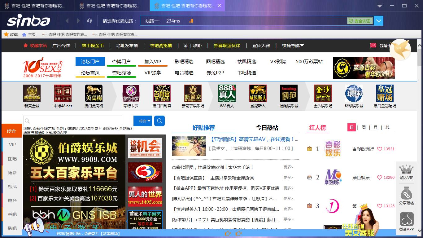
Task: Select the 好贴推荐 tab
Action: [x=203, y=128]
